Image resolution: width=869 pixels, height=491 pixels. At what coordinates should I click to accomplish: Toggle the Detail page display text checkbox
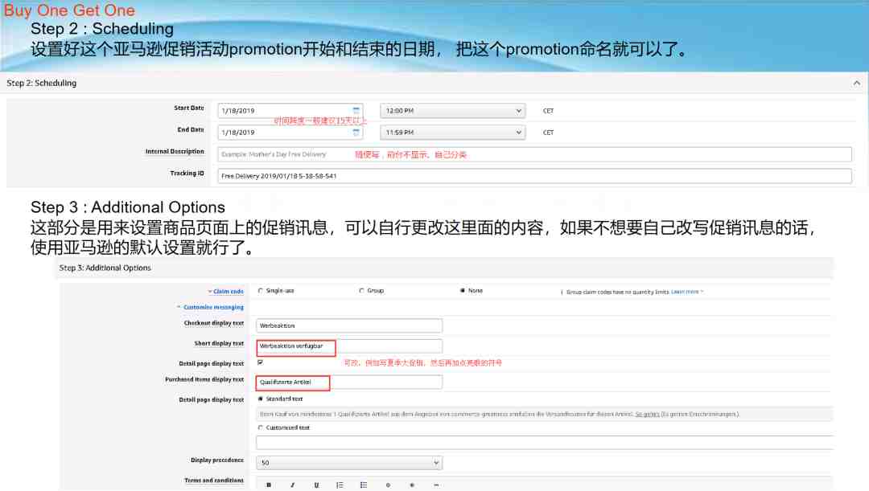pyautogui.click(x=261, y=362)
